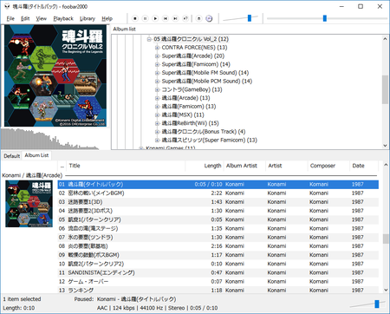Click the small album cover in the playlist
The height and width of the screenshot is (314, 390).
(x=29, y=204)
